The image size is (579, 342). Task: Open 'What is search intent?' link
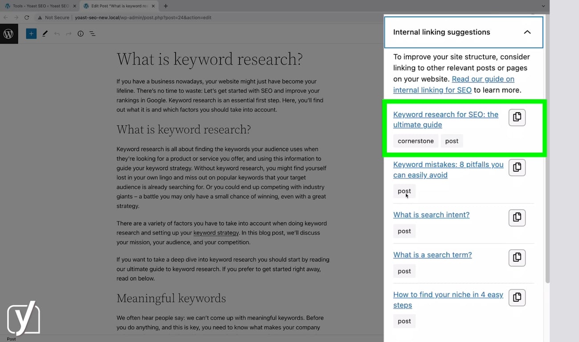(x=431, y=215)
